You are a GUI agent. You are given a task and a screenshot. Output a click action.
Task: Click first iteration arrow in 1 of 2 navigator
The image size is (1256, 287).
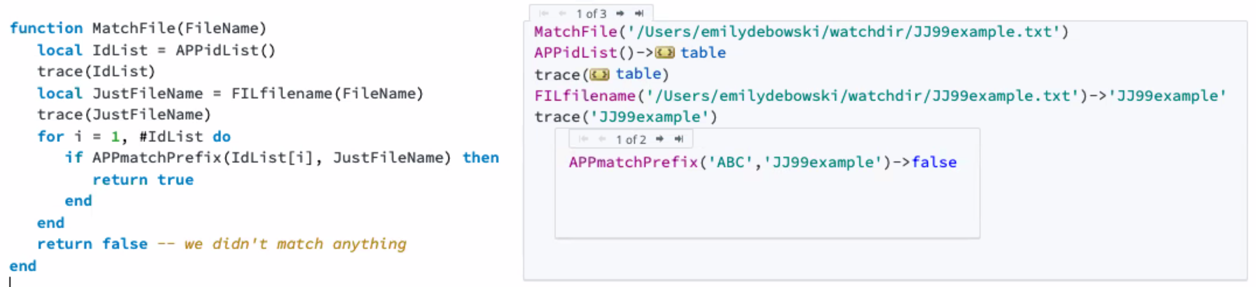point(584,139)
